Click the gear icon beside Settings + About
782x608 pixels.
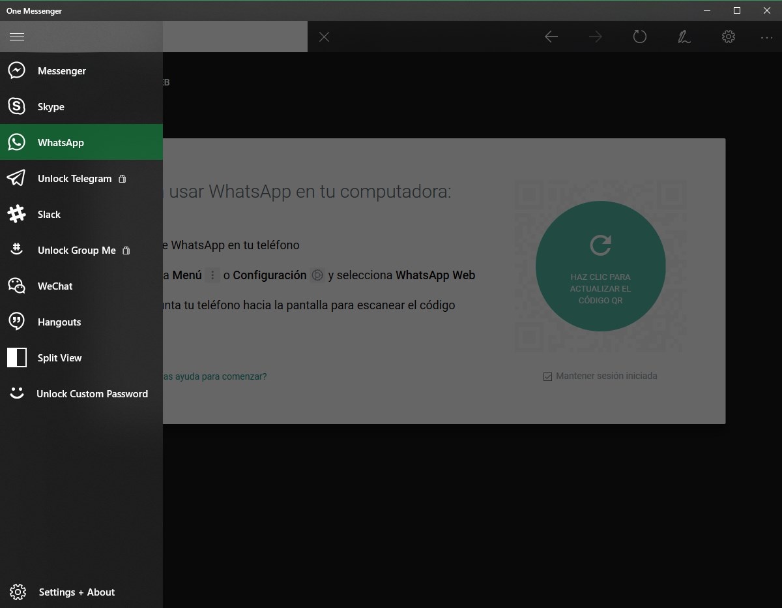pos(18,592)
